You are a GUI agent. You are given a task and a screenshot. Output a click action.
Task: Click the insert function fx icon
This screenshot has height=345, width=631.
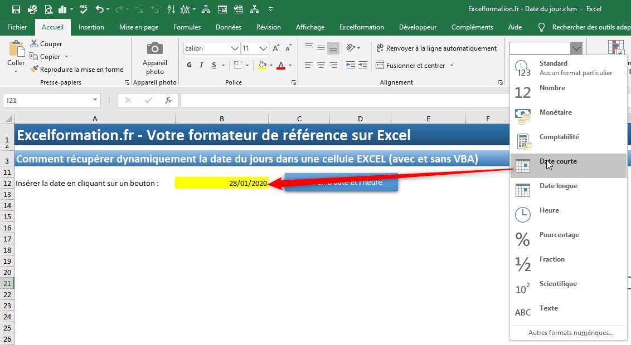coord(168,100)
